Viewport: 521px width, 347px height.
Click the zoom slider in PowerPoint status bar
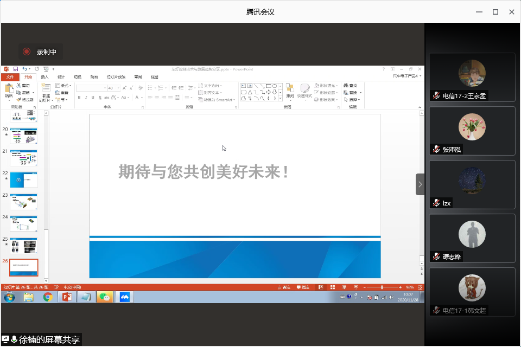[x=382, y=287]
